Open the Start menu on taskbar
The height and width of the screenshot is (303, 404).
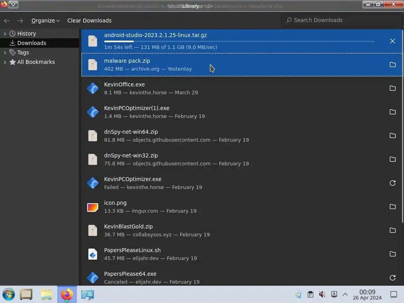(x=9, y=294)
